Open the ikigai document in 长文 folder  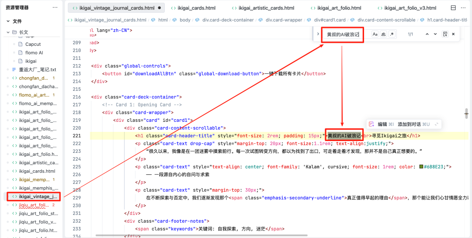(x=31, y=61)
